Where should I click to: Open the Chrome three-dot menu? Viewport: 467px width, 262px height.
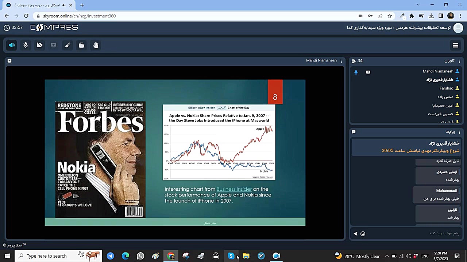pyautogui.click(x=460, y=16)
